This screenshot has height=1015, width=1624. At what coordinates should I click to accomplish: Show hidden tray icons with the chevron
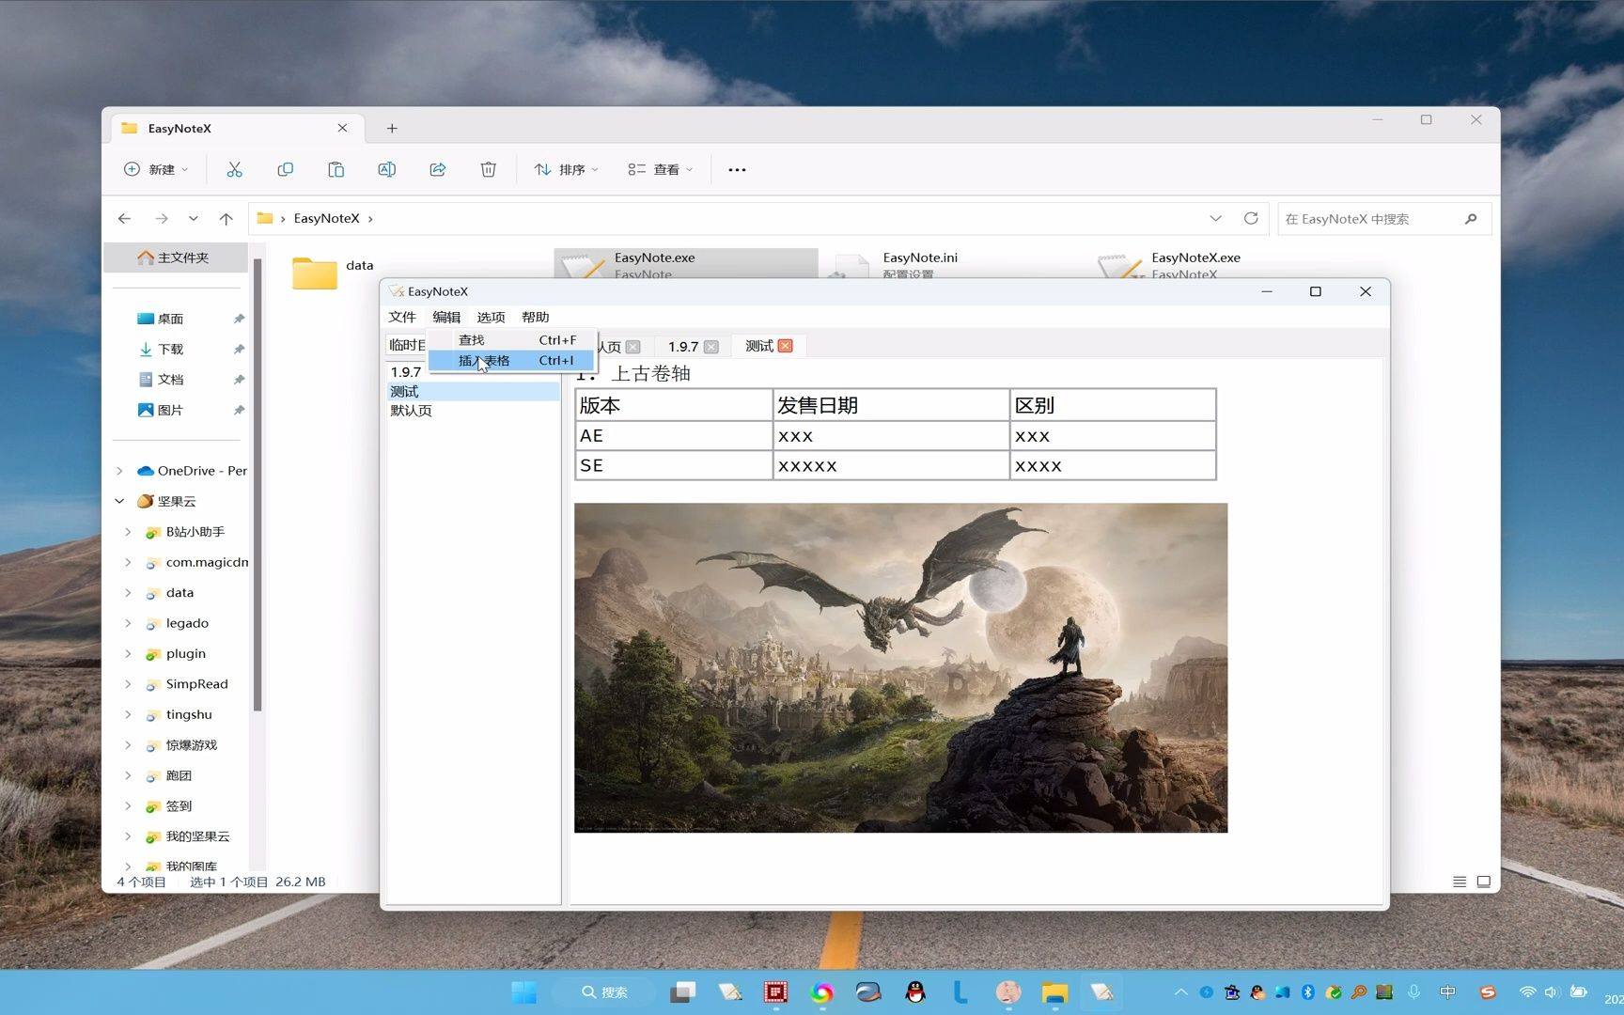coord(1181,992)
